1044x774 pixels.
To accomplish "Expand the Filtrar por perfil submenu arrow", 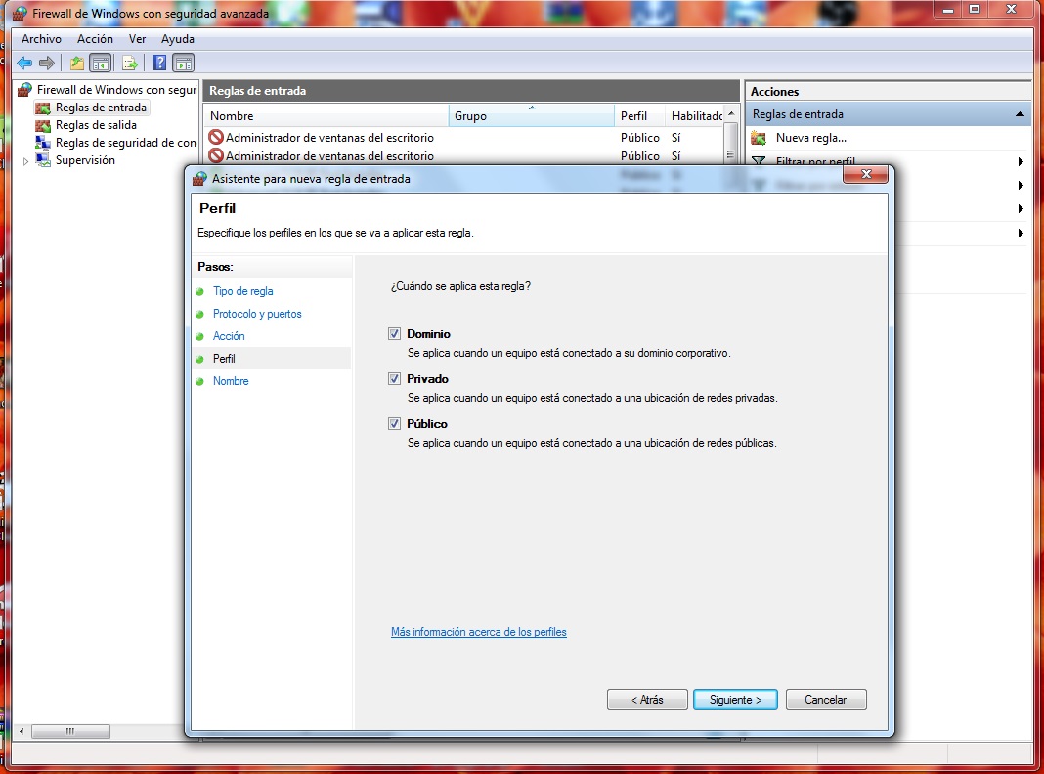I will (x=1020, y=161).
